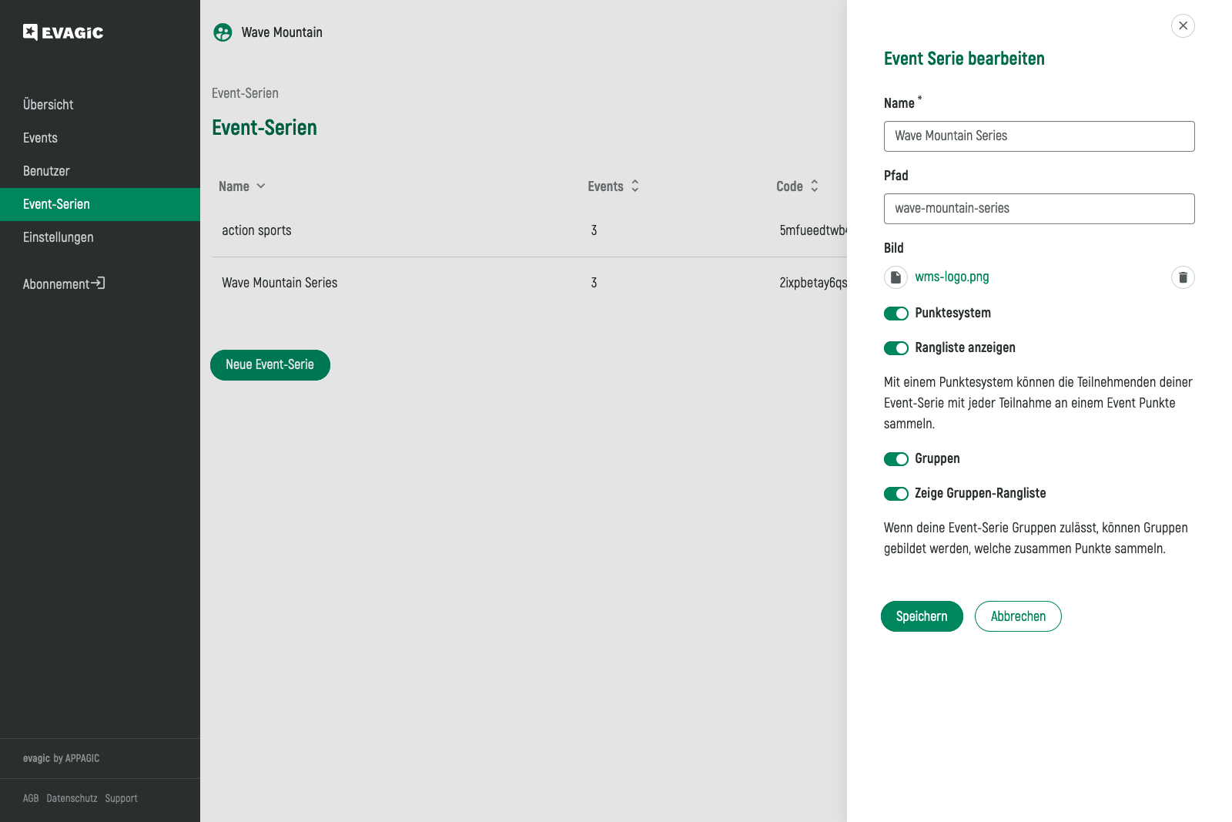Click the EVAGIC logo in sidebar
Image resolution: width=1232 pixels, height=822 pixels.
click(63, 32)
